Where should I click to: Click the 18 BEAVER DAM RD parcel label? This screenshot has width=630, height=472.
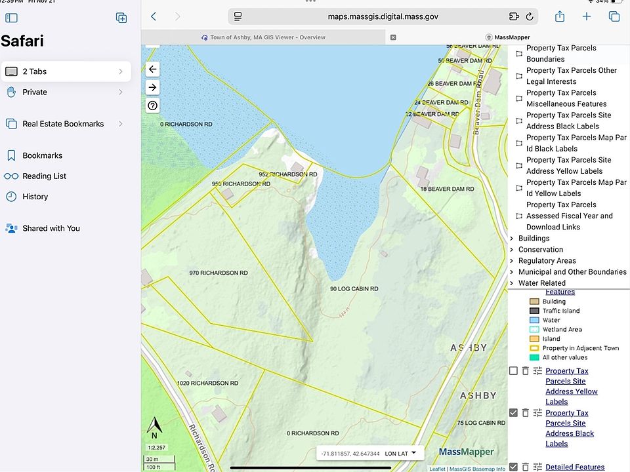tap(447, 189)
